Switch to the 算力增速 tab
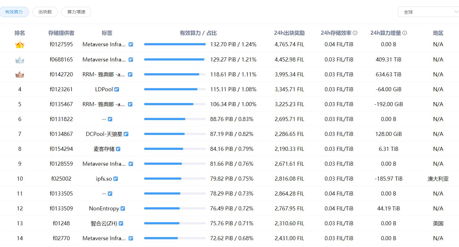The image size is (459, 247). 76,12
